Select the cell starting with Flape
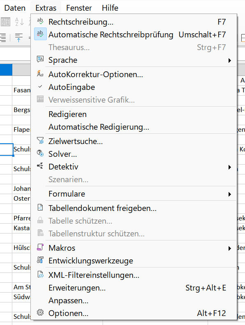245x325 pixels. [22, 130]
